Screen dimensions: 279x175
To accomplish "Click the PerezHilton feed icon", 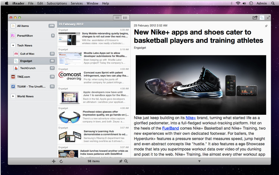I will coord(13,35).
